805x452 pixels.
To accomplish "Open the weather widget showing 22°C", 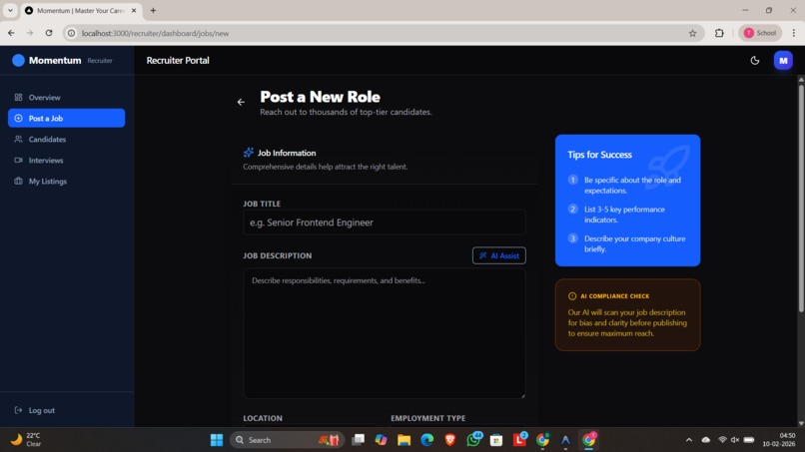I will 27,440.
